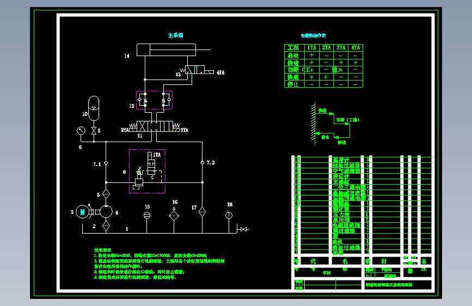
Task: Click the thermometer symbol labeled 18
Action: point(229,216)
